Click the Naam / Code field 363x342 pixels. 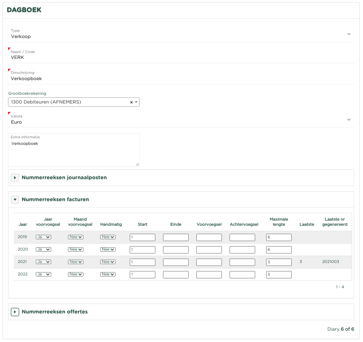point(181,57)
